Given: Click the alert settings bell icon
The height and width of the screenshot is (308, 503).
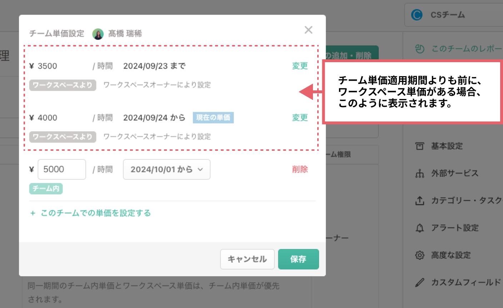Looking at the screenshot, I should coord(420,228).
